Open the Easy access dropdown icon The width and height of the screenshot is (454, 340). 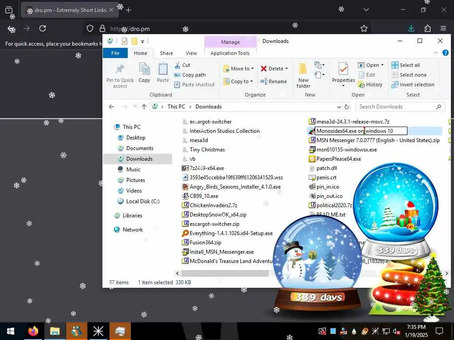(319, 75)
